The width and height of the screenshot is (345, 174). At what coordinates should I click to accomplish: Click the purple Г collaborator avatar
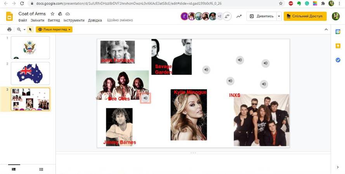pos(184,16)
